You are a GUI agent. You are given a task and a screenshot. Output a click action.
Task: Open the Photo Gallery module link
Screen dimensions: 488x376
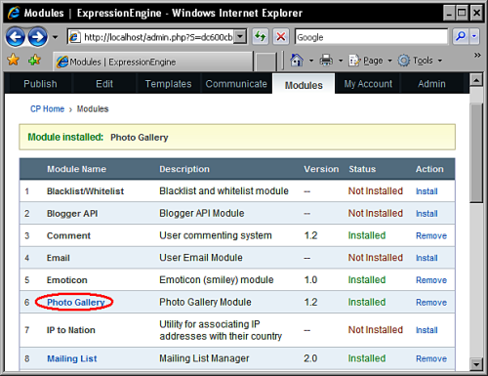tap(75, 302)
